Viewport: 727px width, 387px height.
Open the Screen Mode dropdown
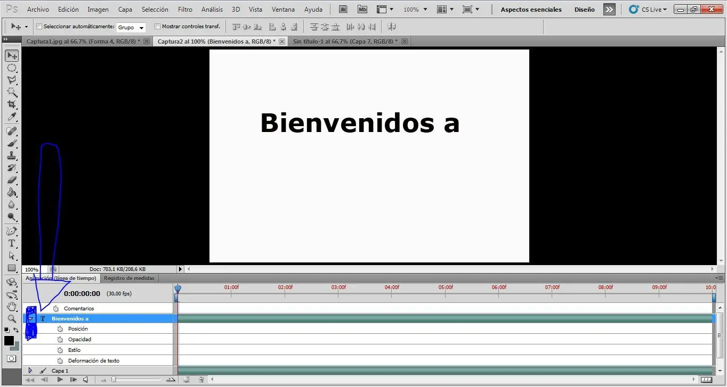pyautogui.click(x=471, y=10)
